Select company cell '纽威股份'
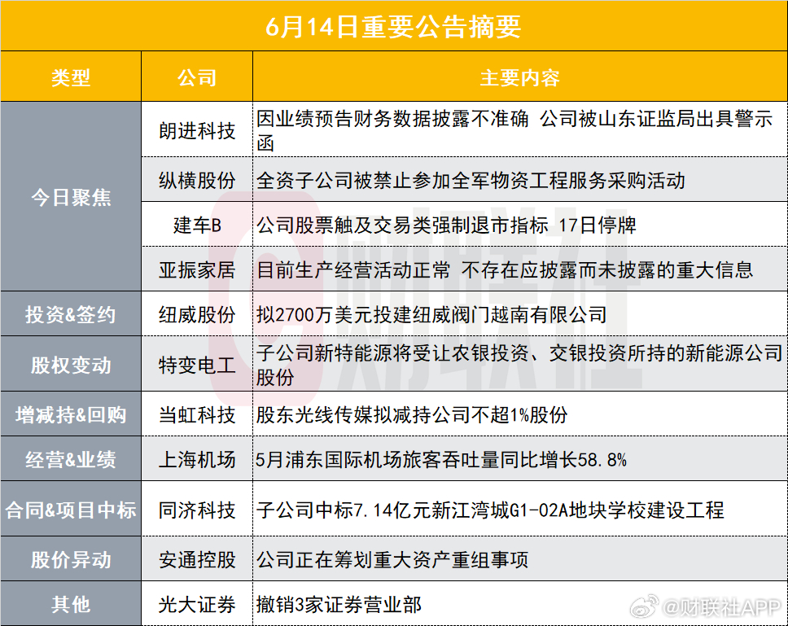This screenshot has height=626, width=788. coord(197,314)
